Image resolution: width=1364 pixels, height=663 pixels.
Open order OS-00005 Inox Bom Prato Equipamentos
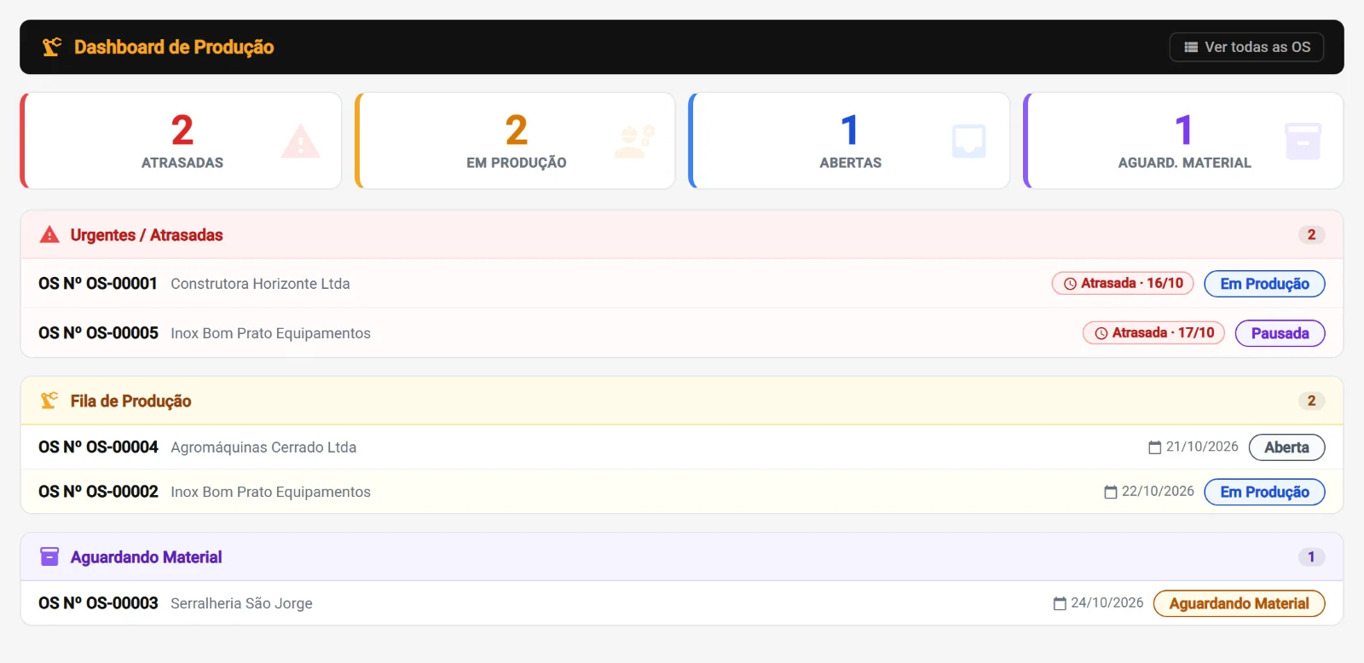pos(682,333)
